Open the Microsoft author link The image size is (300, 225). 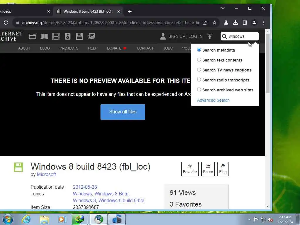coord(46,174)
